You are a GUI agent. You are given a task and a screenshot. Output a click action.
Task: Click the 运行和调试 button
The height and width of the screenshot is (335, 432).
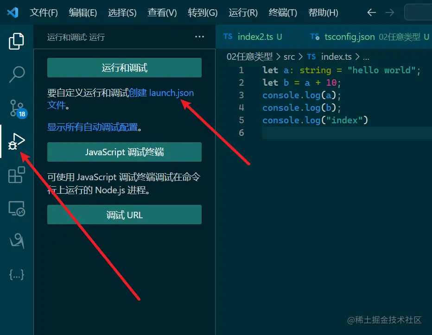pyautogui.click(x=124, y=68)
